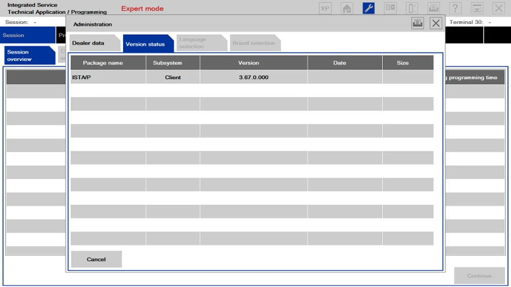Switch to the Dealer data tab
Screen dimensions: 511x287
pos(95,43)
